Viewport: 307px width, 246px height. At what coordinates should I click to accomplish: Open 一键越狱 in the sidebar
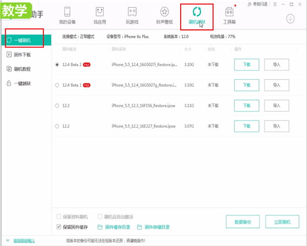tap(23, 83)
